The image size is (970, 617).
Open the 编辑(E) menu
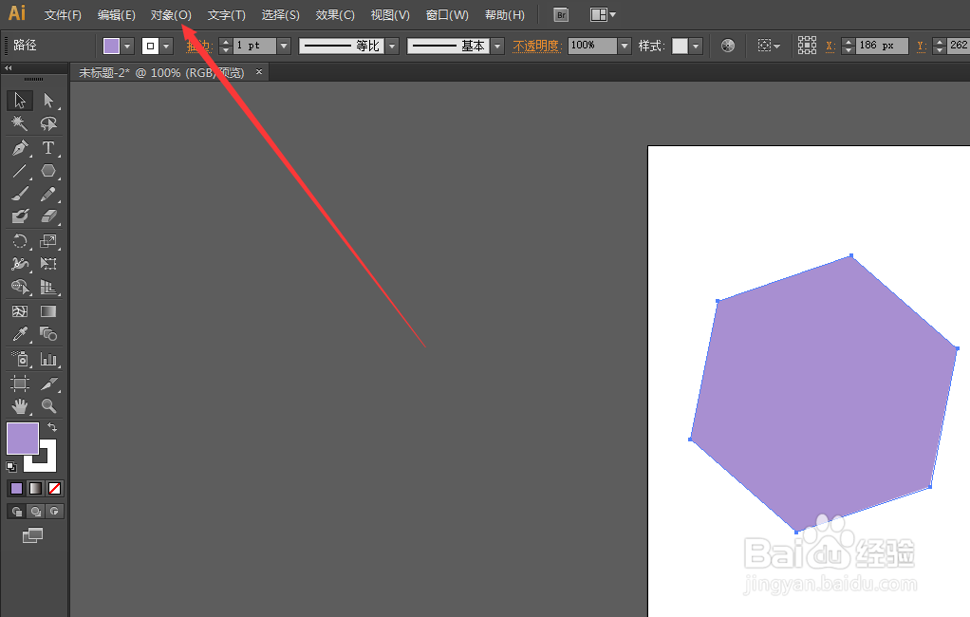tap(117, 15)
